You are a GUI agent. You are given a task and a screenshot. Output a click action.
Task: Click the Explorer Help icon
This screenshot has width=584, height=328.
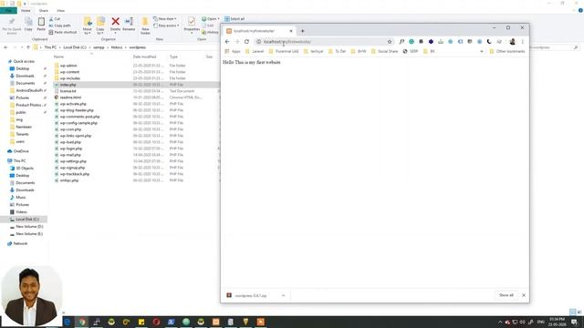[580, 11]
